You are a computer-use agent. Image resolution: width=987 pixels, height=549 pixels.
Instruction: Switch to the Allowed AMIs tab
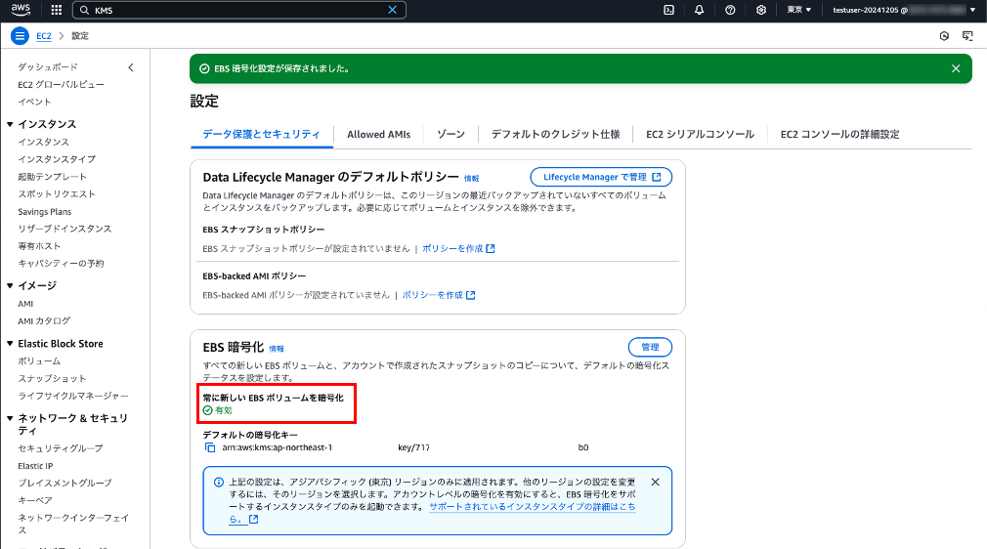(x=378, y=134)
